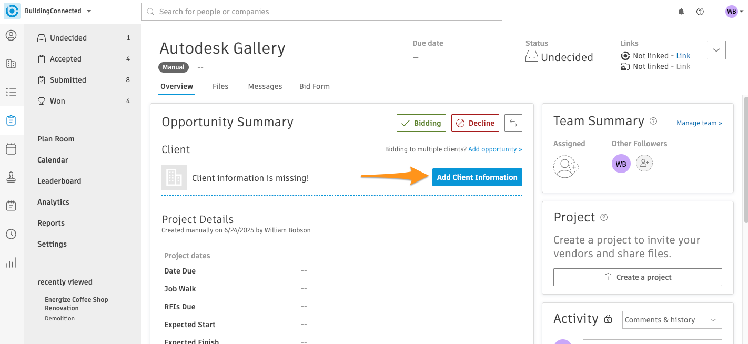This screenshot has height=344, width=748.
Task: Open the notifications bell
Action: click(681, 12)
